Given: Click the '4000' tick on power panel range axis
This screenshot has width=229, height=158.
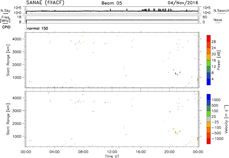Looking at the screenshot, I should [17, 39].
